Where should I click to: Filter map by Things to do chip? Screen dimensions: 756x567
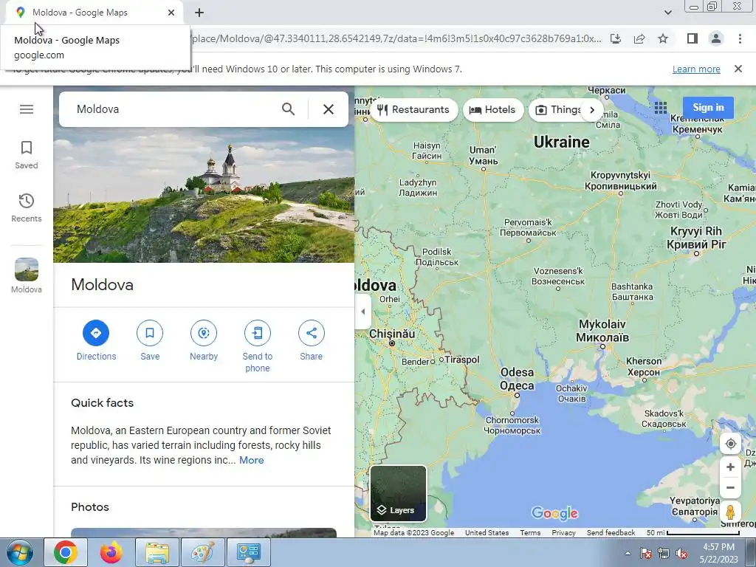click(555, 110)
